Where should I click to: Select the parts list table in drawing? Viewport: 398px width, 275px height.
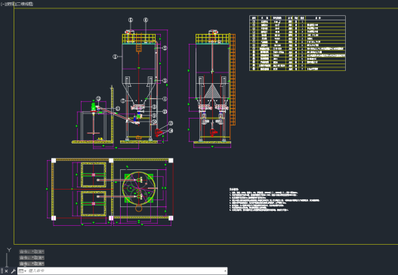[x=298, y=43]
